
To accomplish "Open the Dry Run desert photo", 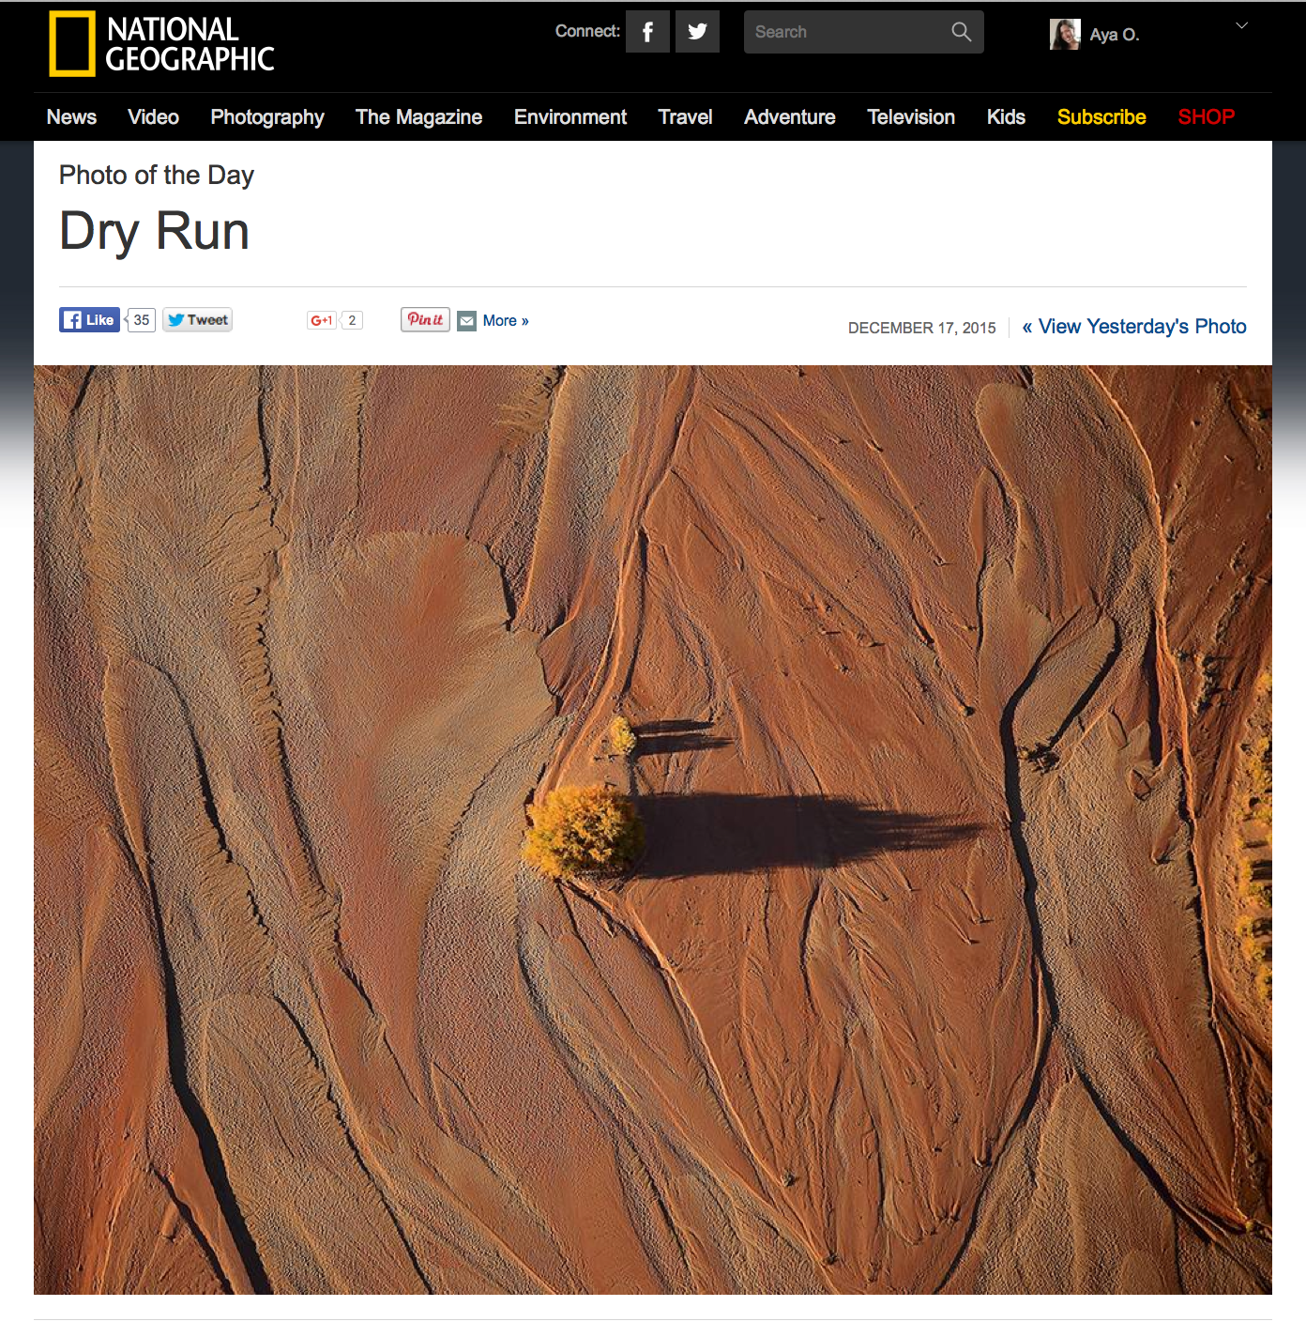I will [653, 830].
